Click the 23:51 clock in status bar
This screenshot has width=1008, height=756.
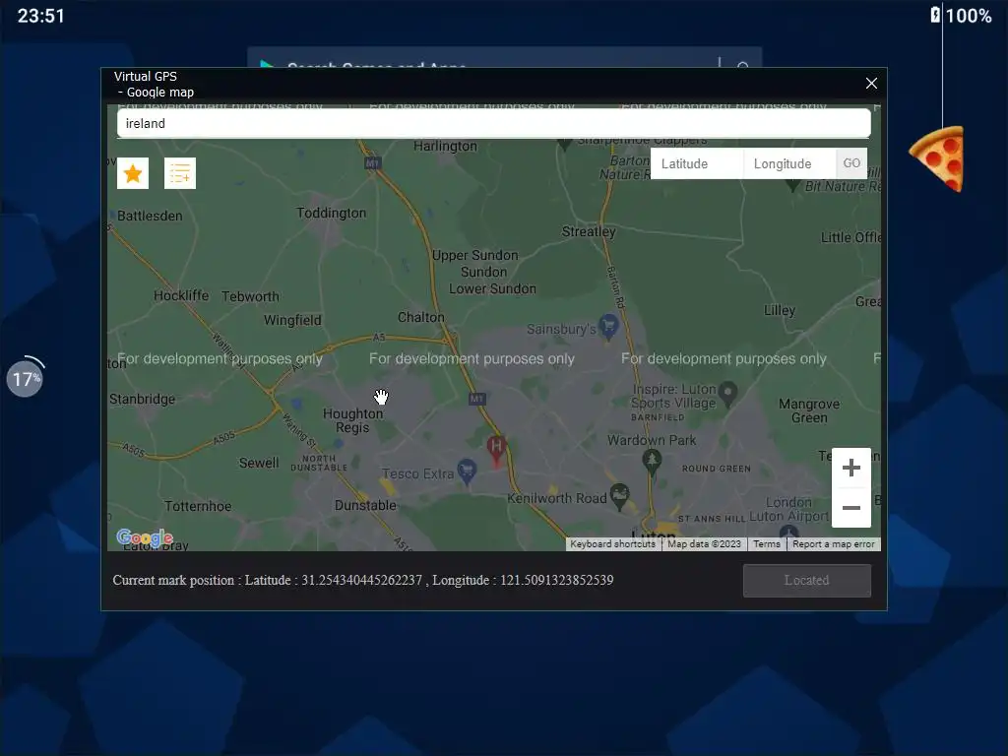click(40, 16)
